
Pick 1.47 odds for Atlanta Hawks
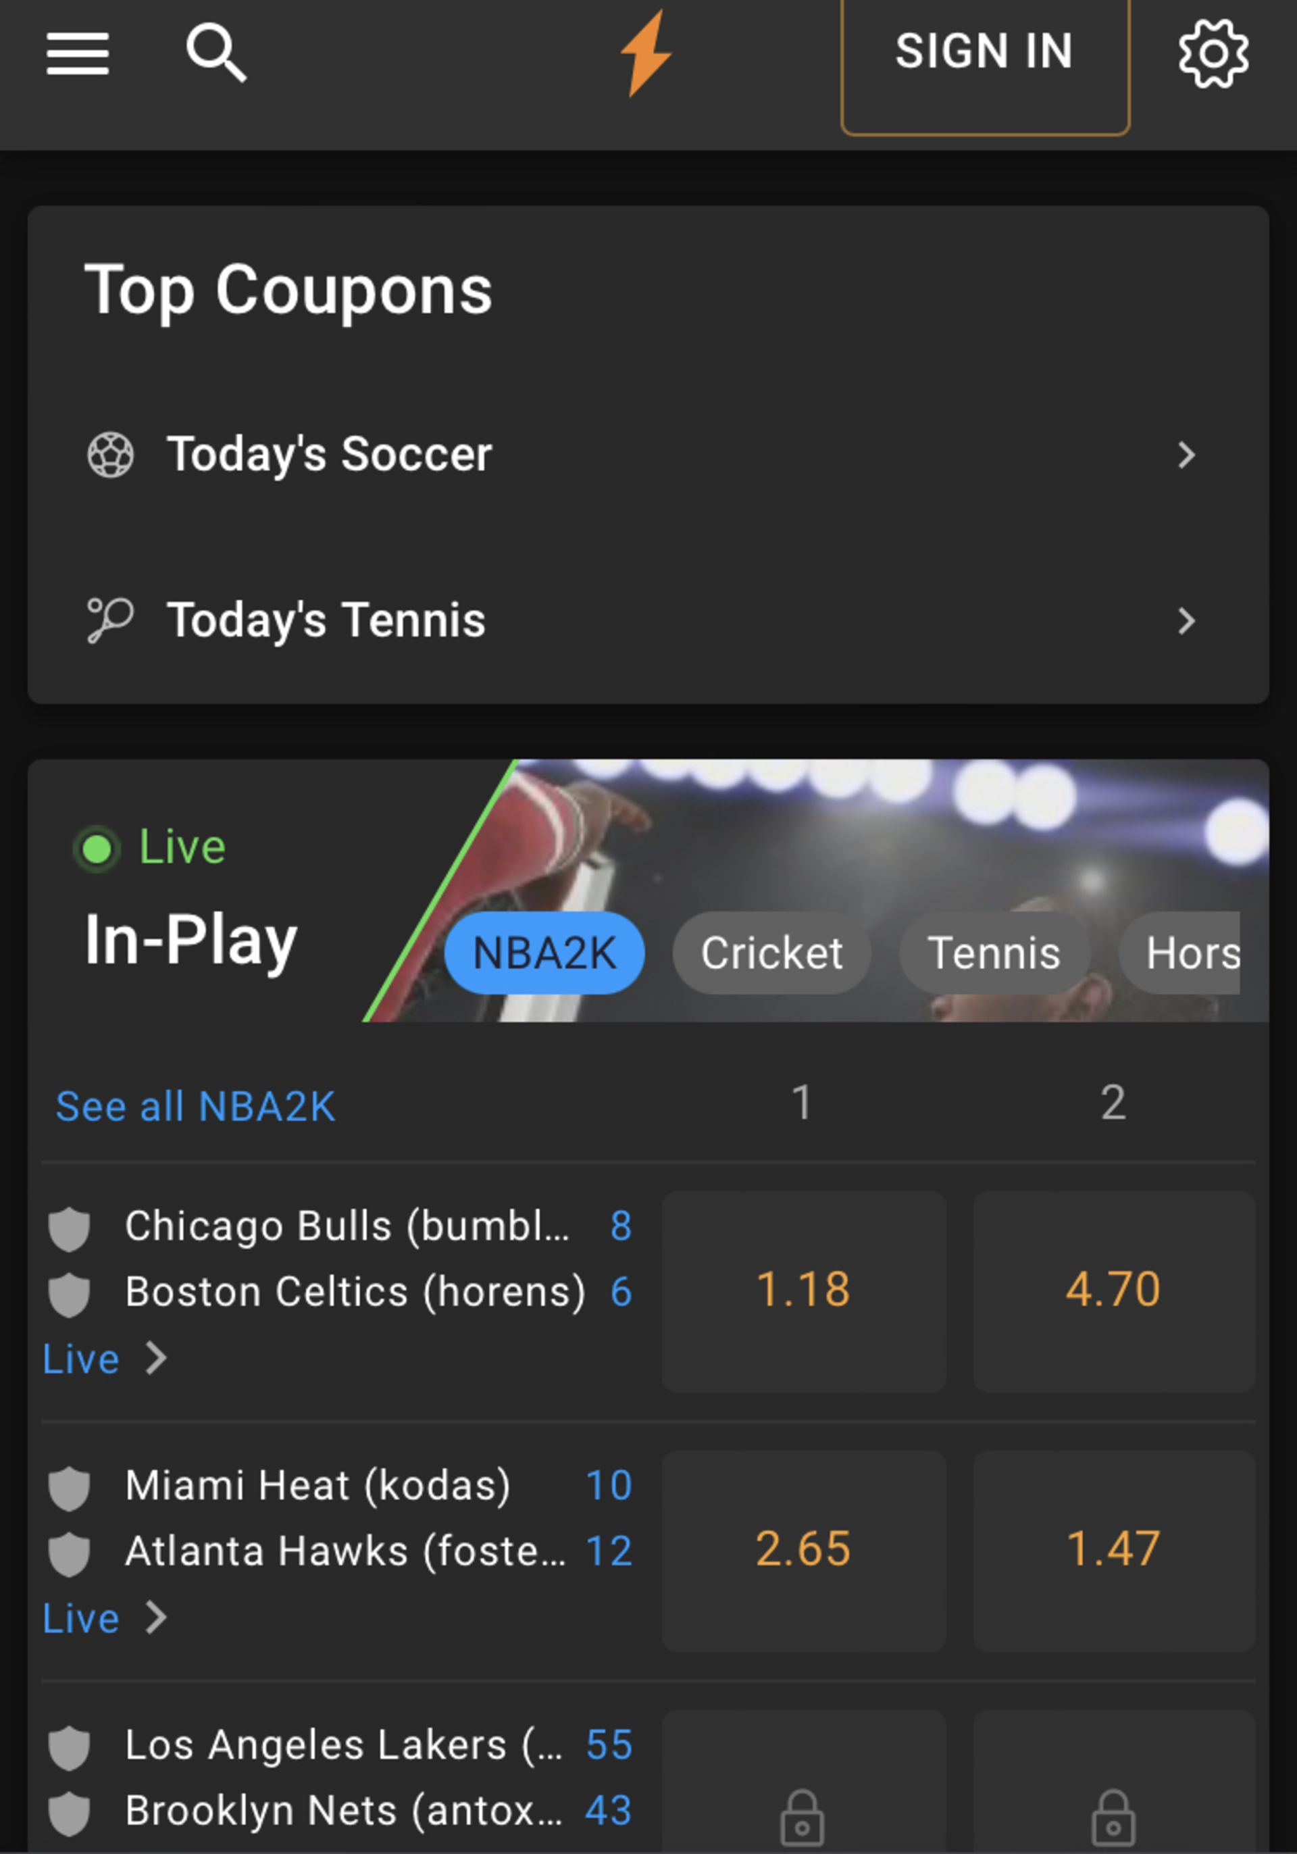point(1113,1549)
